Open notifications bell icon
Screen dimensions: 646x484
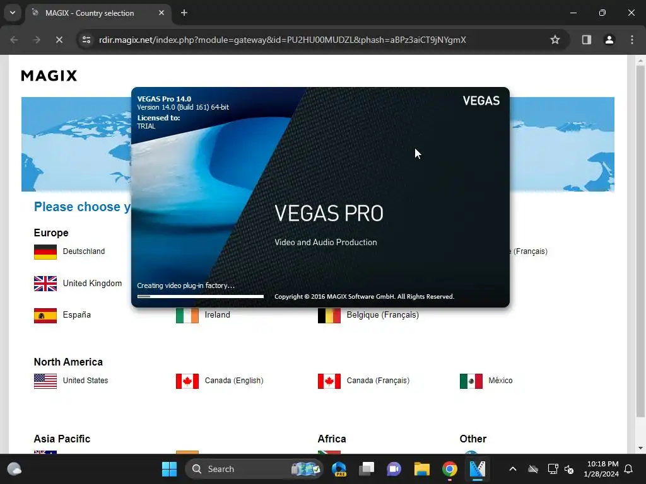pyautogui.click(x=629, y=469)
